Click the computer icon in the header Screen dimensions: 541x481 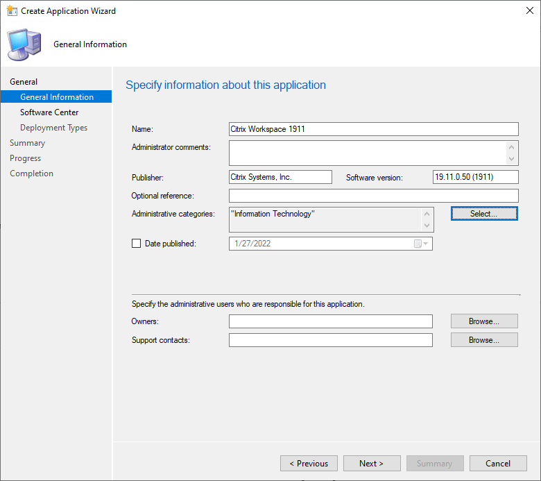[24, 45]
